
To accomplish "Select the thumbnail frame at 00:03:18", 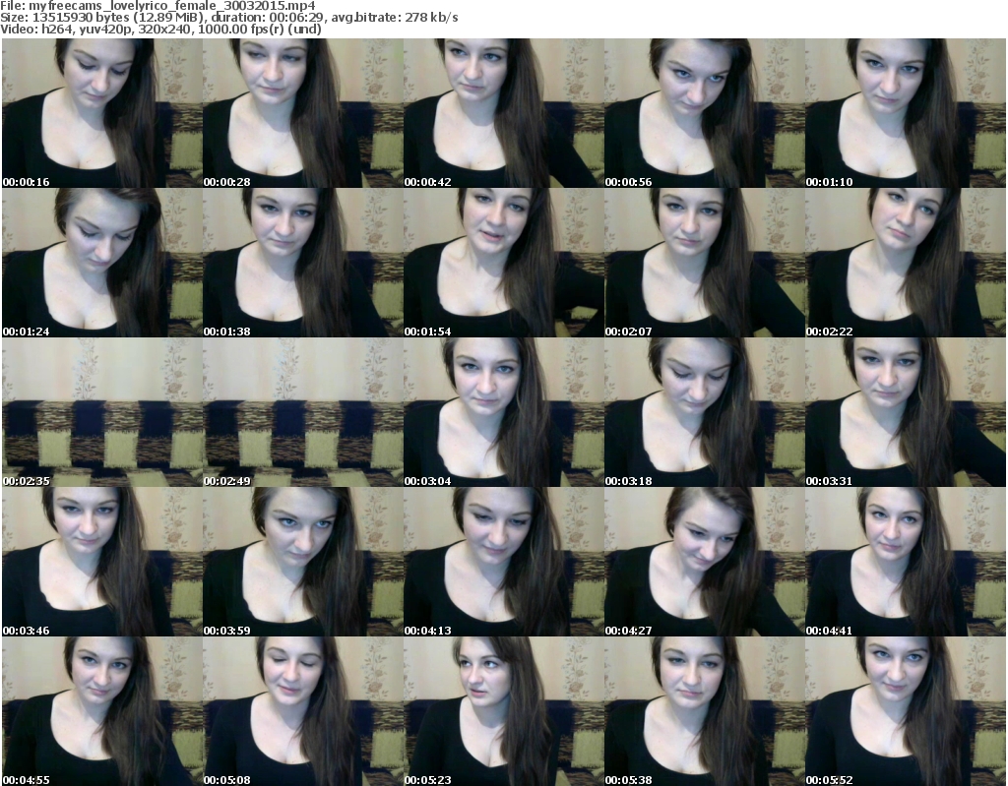I will point(705,412).
